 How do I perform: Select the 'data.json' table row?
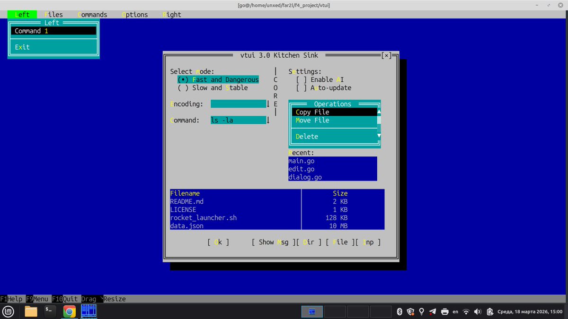[x=277, y=226]
